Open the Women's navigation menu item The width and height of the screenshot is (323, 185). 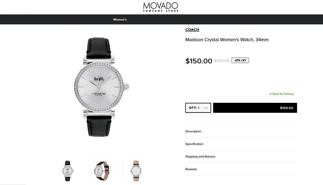pyautogui.click(x=120, y=19)
